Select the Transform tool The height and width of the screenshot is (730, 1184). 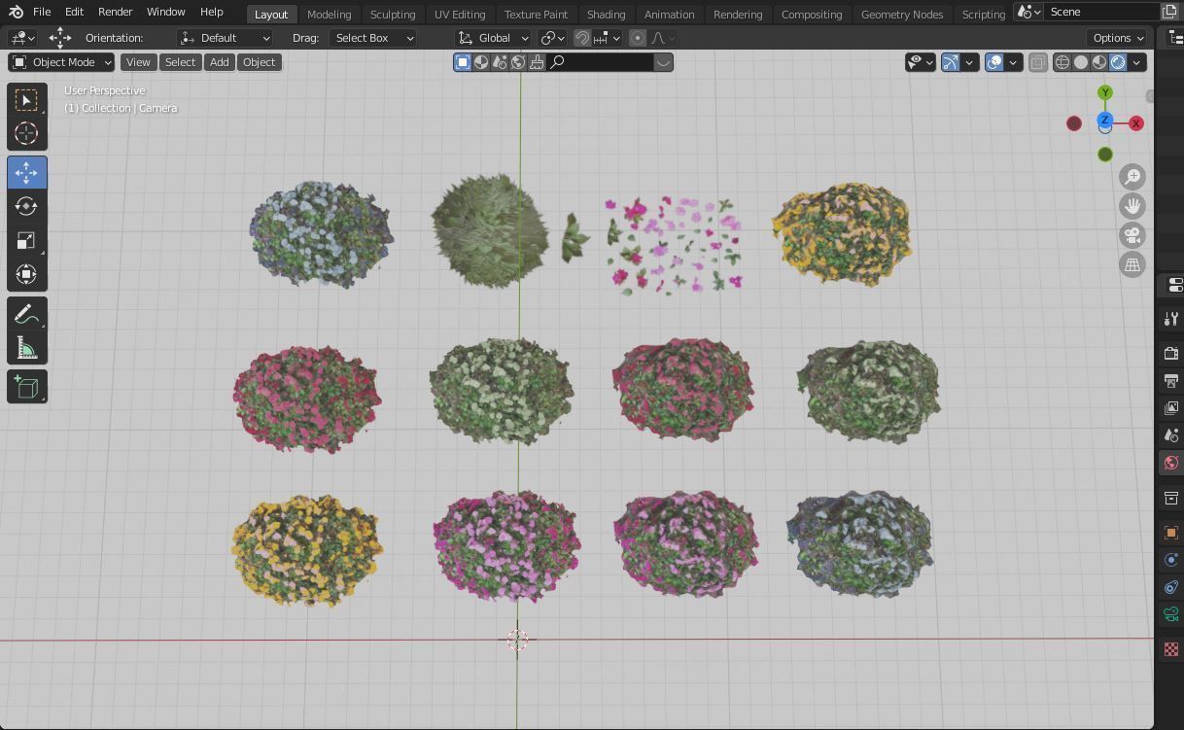point(26,274)
